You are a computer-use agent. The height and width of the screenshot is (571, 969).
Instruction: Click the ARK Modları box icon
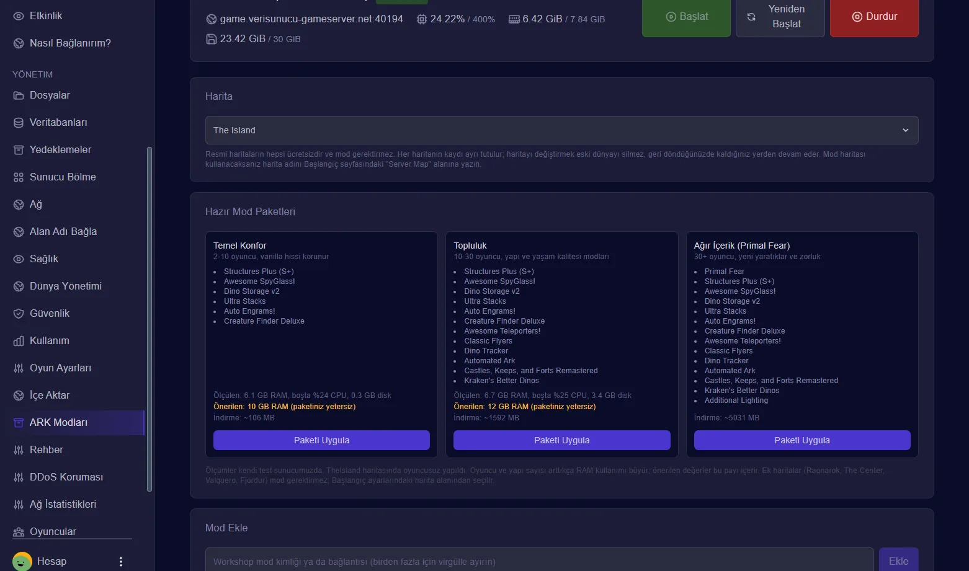click(19, 423)
